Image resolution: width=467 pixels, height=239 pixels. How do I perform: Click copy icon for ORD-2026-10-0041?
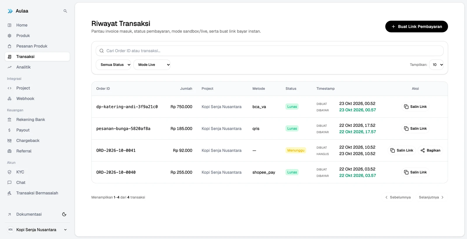click(393, 150)
